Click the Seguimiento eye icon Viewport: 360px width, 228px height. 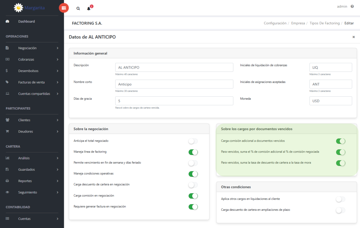(x=7, y=192)
